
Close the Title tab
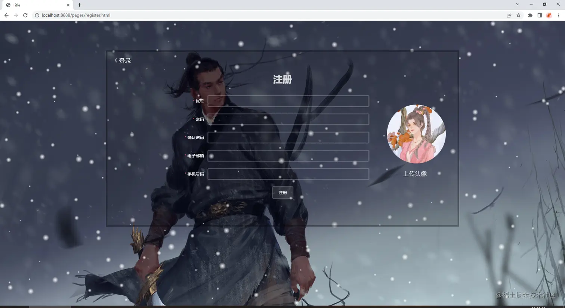point(68,5)
